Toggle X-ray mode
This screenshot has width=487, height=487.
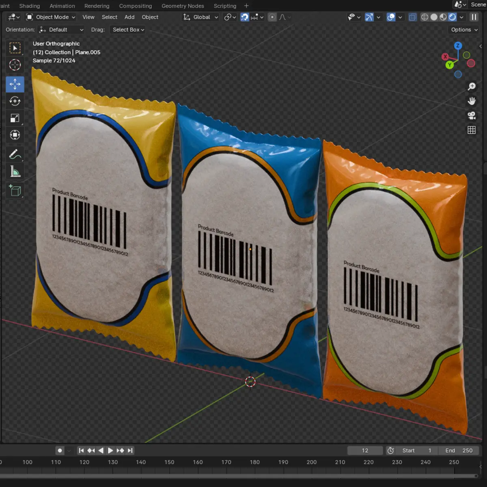pyautogui.click(x=412, y=17)
